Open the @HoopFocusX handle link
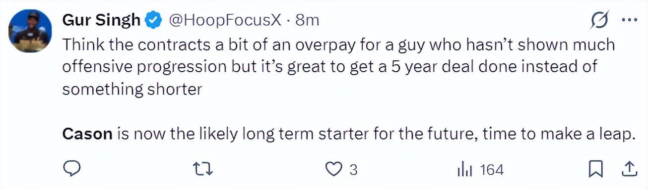Image resolution: width=648 pixels, height=189 pixels. (226, 20)
